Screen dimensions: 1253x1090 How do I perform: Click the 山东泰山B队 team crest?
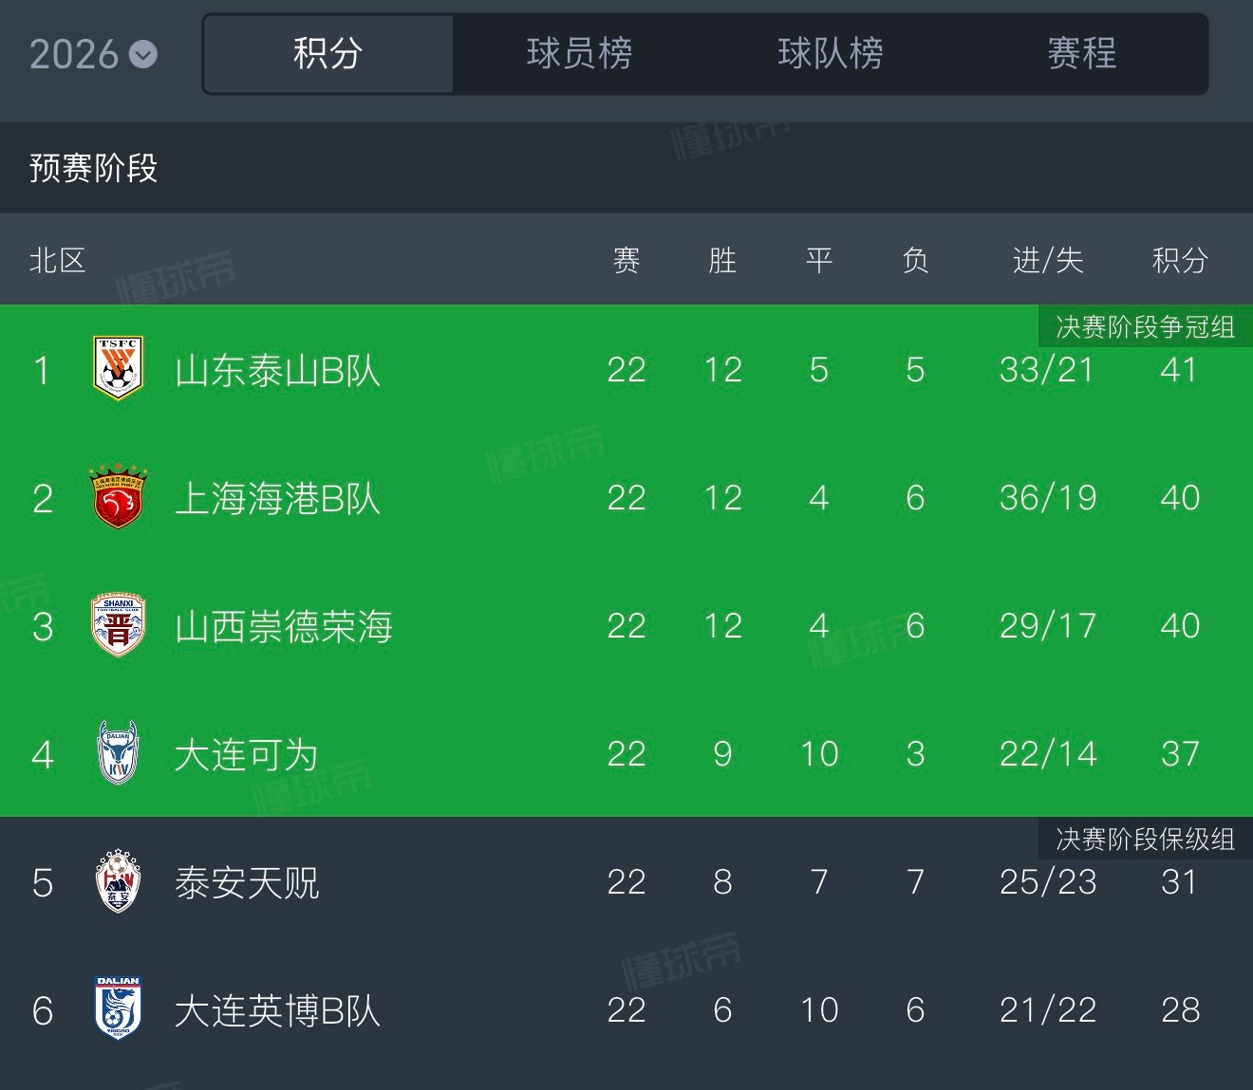(x=118, y=368)
